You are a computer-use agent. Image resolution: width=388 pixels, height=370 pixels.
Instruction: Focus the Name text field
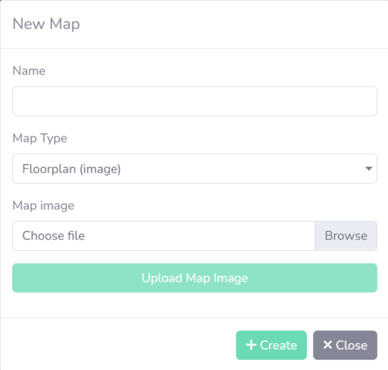pos(195,101)
